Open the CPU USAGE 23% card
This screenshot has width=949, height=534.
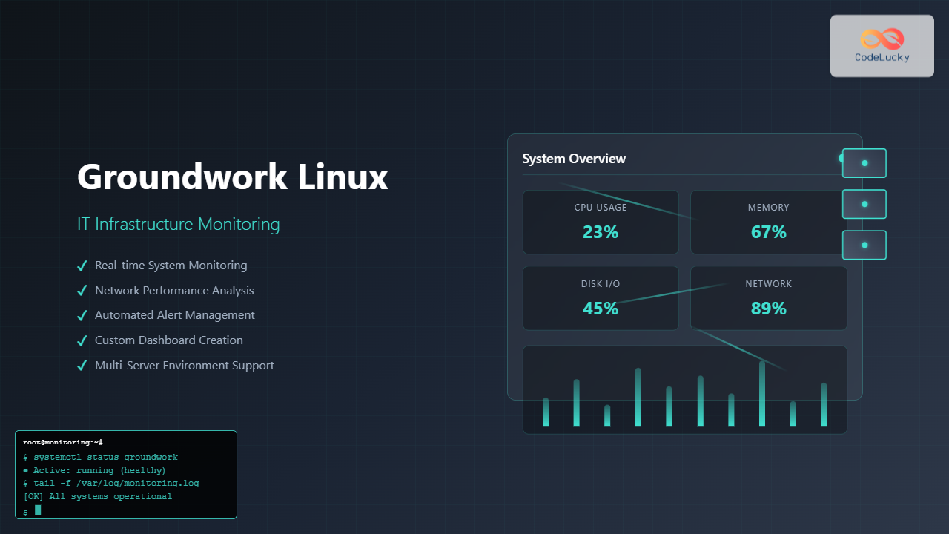coord(601,222)
